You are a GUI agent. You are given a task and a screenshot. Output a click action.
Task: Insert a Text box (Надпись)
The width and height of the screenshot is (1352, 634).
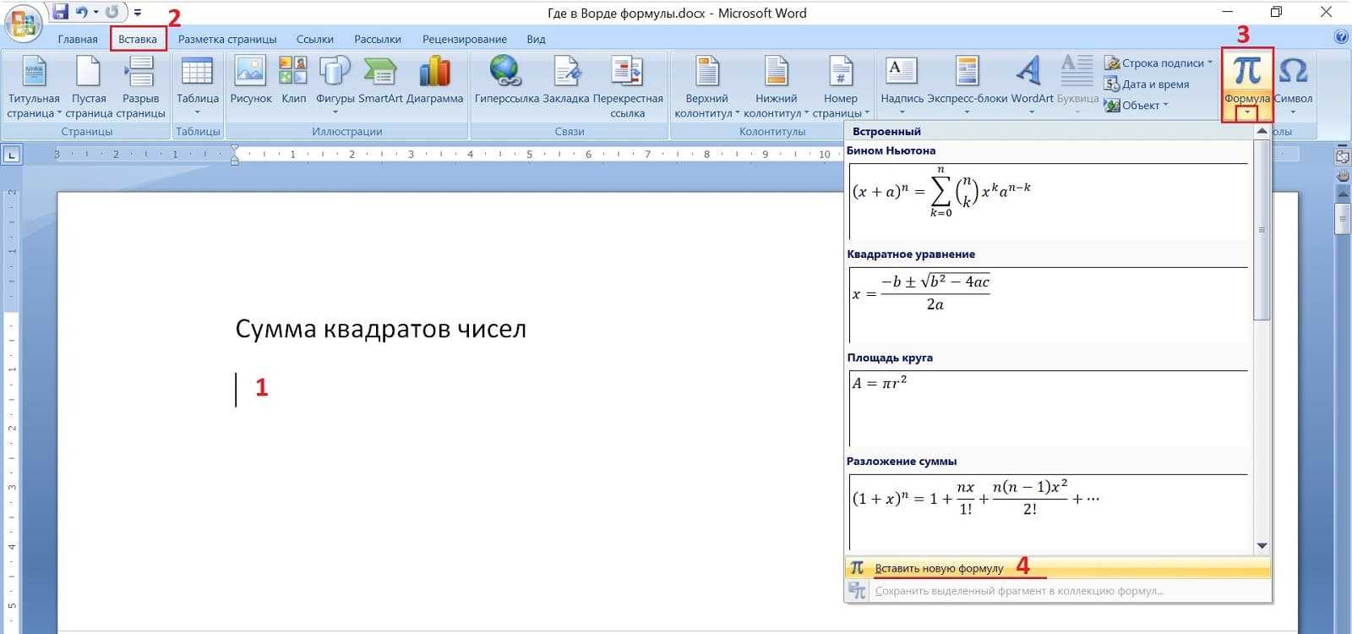point(902,85)
